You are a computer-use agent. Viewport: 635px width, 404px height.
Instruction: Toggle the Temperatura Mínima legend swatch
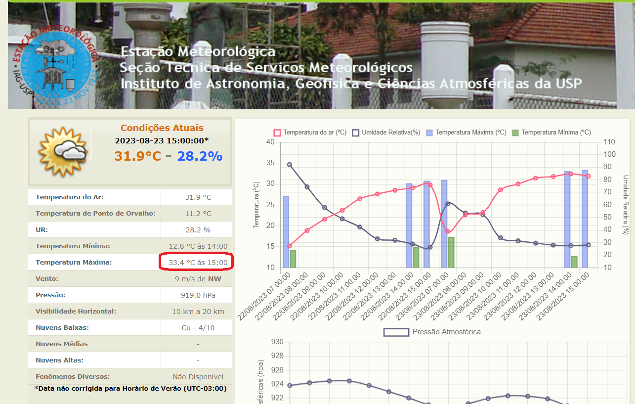[x=515, y=133]
